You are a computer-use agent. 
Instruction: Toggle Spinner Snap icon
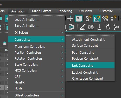tap(113, 18)
